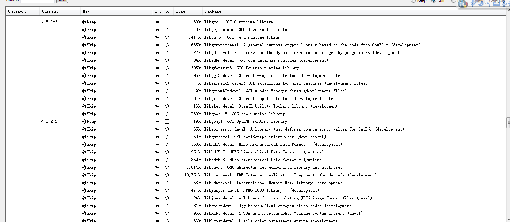Select the libiconv character set conversion description
The width and height of the screenshot is (510, 222).
click(273, 168)
